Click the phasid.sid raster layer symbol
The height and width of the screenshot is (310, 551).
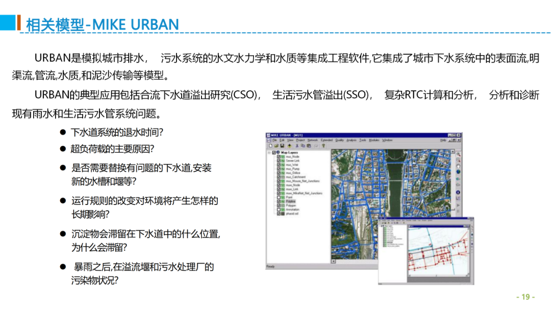(x=283, y=214)
